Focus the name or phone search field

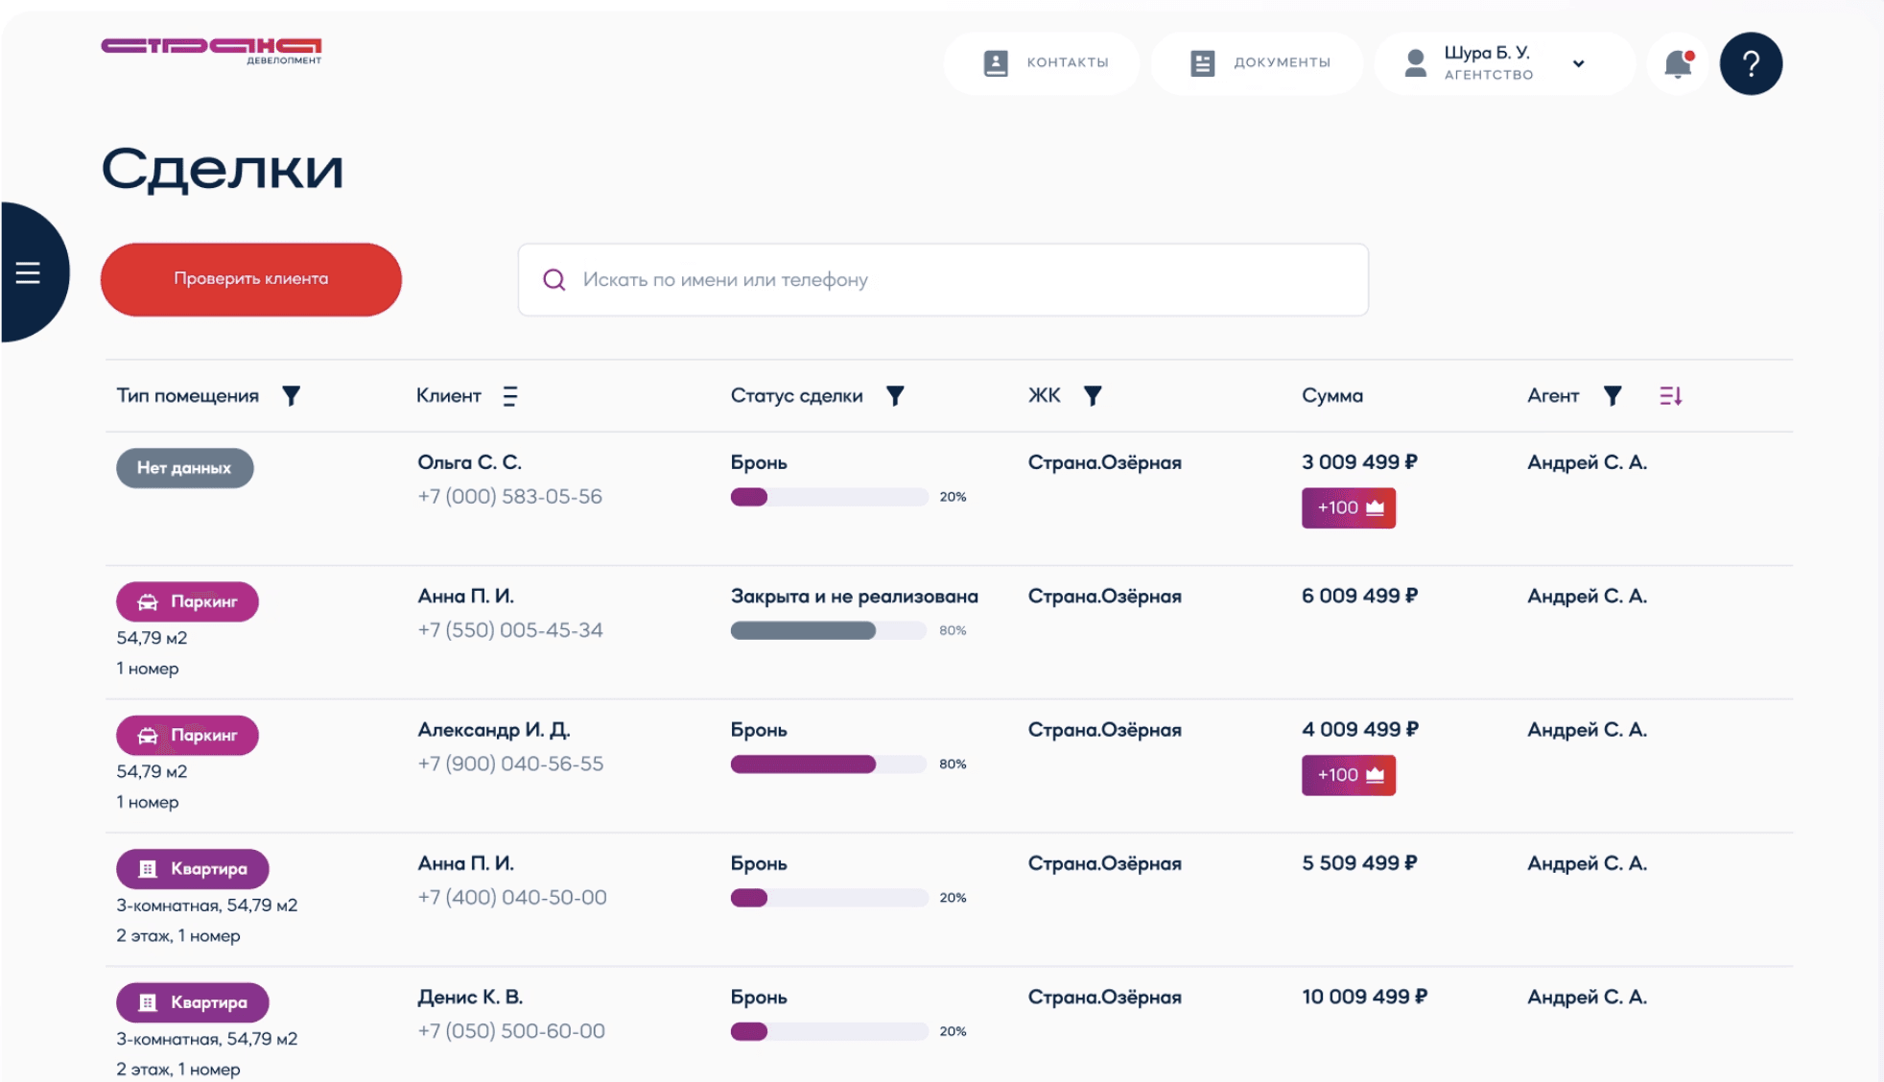tap(943, 280)
